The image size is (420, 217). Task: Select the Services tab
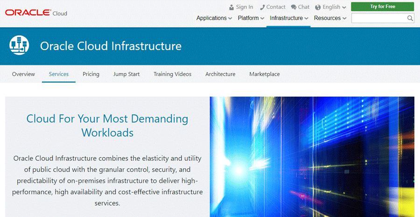[59, 74]
